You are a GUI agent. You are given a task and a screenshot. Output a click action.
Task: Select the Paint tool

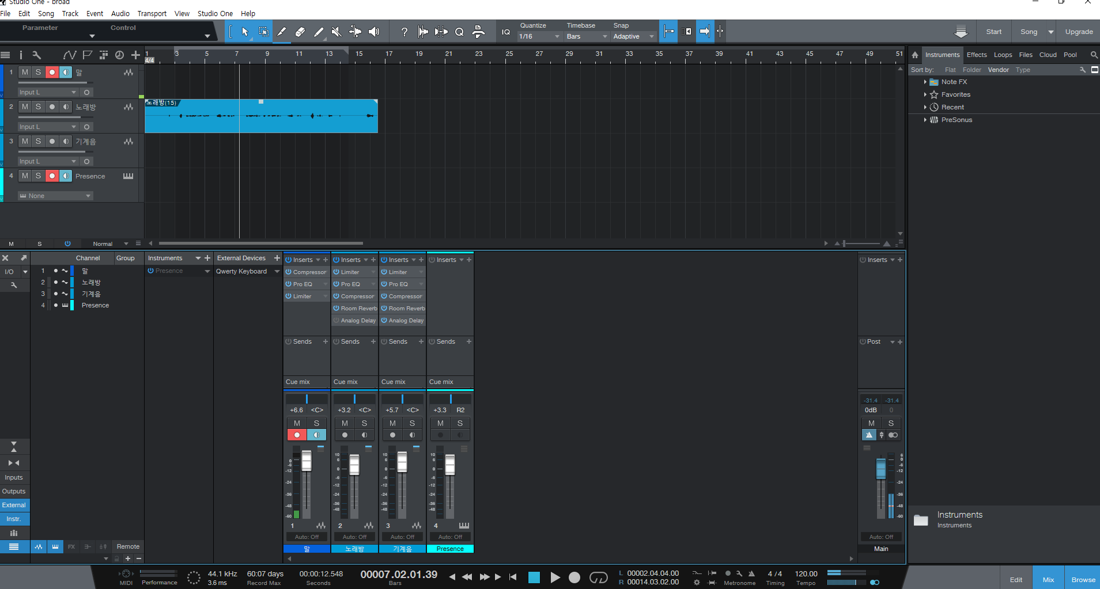(318, 32)
